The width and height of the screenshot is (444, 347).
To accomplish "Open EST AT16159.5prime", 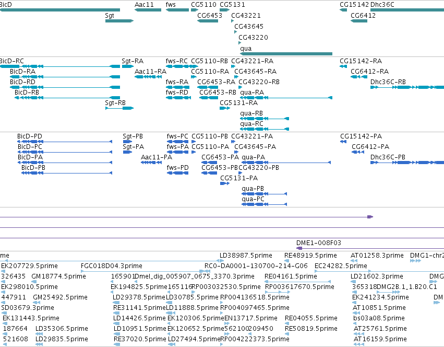I will pyautogui.click(x=380, y=339).
